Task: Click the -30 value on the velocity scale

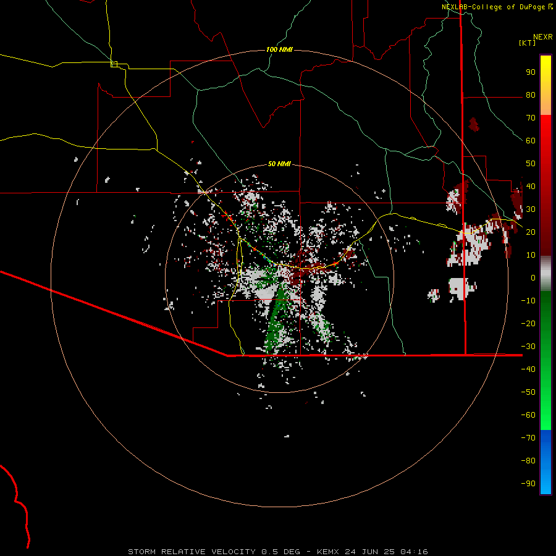Action: click(x=528, y=347)
